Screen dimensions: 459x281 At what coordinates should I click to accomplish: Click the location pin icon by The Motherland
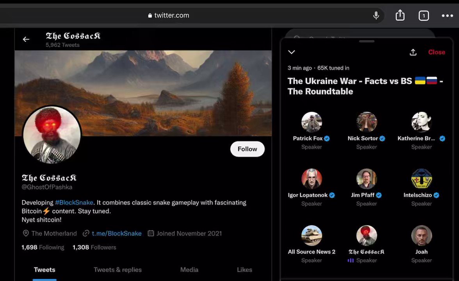click(x=26, y=233)
